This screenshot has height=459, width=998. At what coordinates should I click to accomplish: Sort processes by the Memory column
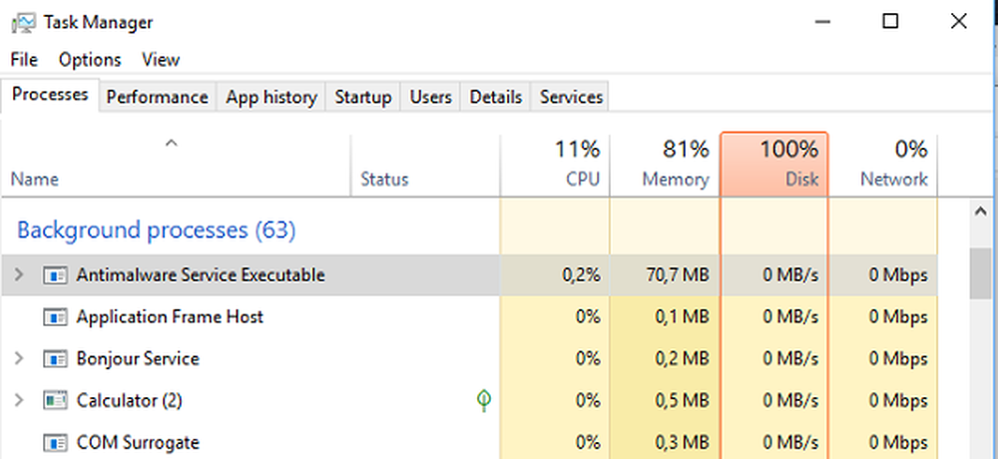665,165
